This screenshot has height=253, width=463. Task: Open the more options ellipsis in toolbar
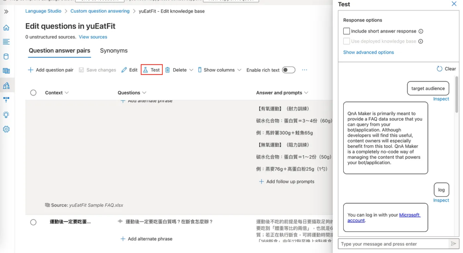(305, 70)
